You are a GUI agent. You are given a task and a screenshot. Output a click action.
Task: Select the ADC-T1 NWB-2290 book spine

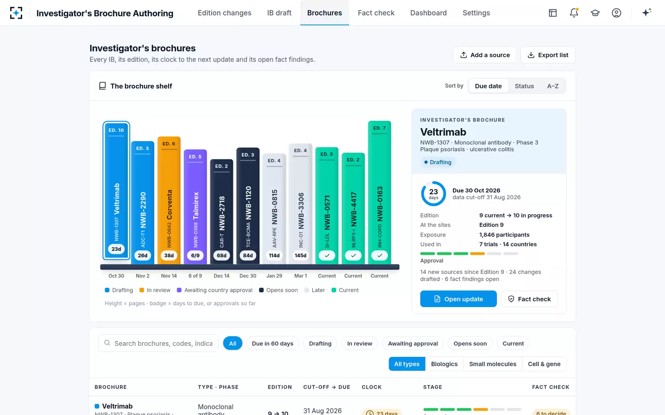143,202
